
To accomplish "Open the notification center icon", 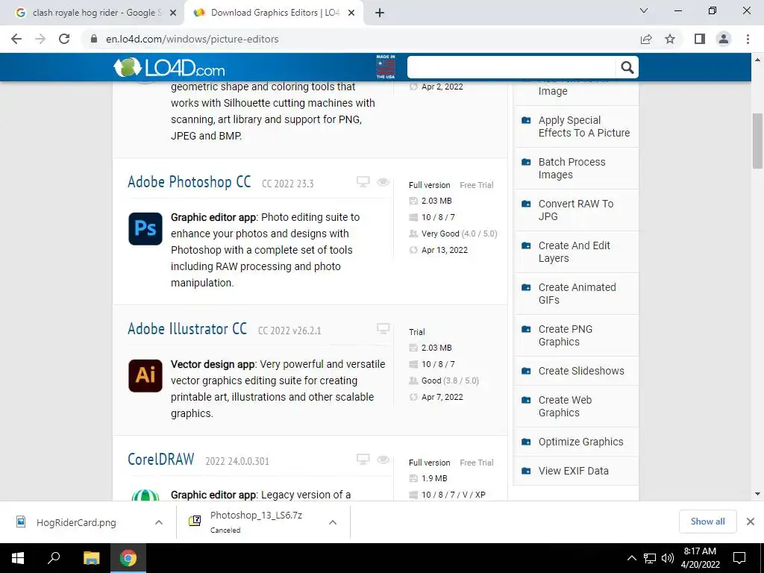I will 739,558.
